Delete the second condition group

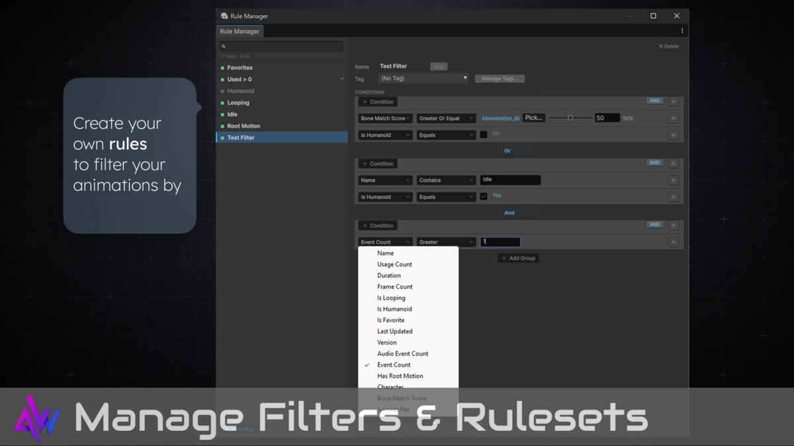674,163
